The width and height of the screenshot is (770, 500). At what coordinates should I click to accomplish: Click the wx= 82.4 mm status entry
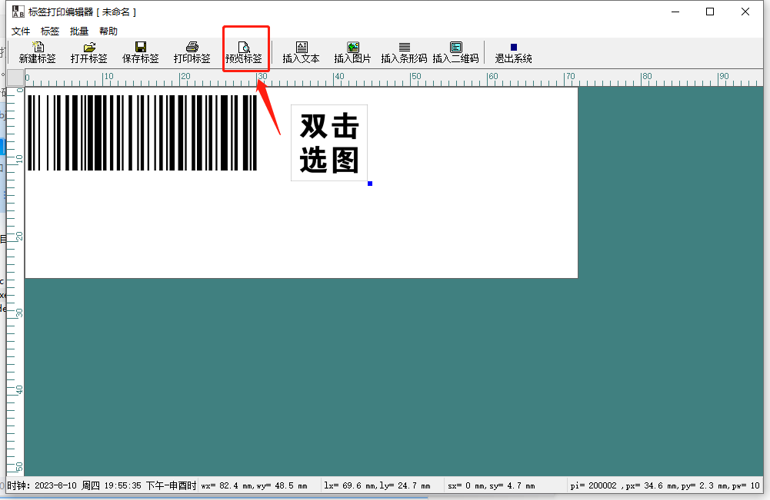point(255,485)
